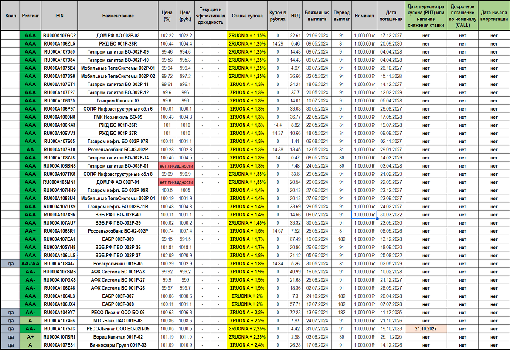The image size is (510, 350).
Task: Select the 'Купон в рублях' header
Action: tap(278, 16)
